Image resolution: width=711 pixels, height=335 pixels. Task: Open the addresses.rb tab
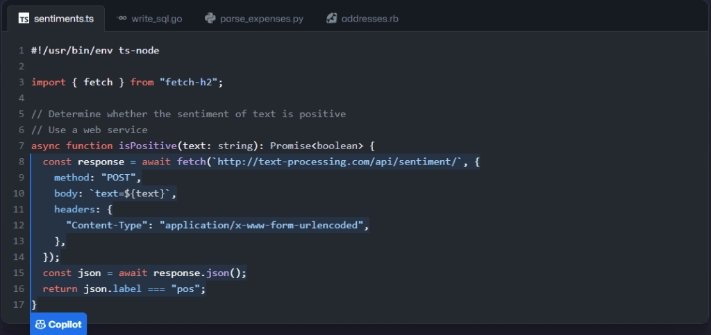click(x=362, y=19)
